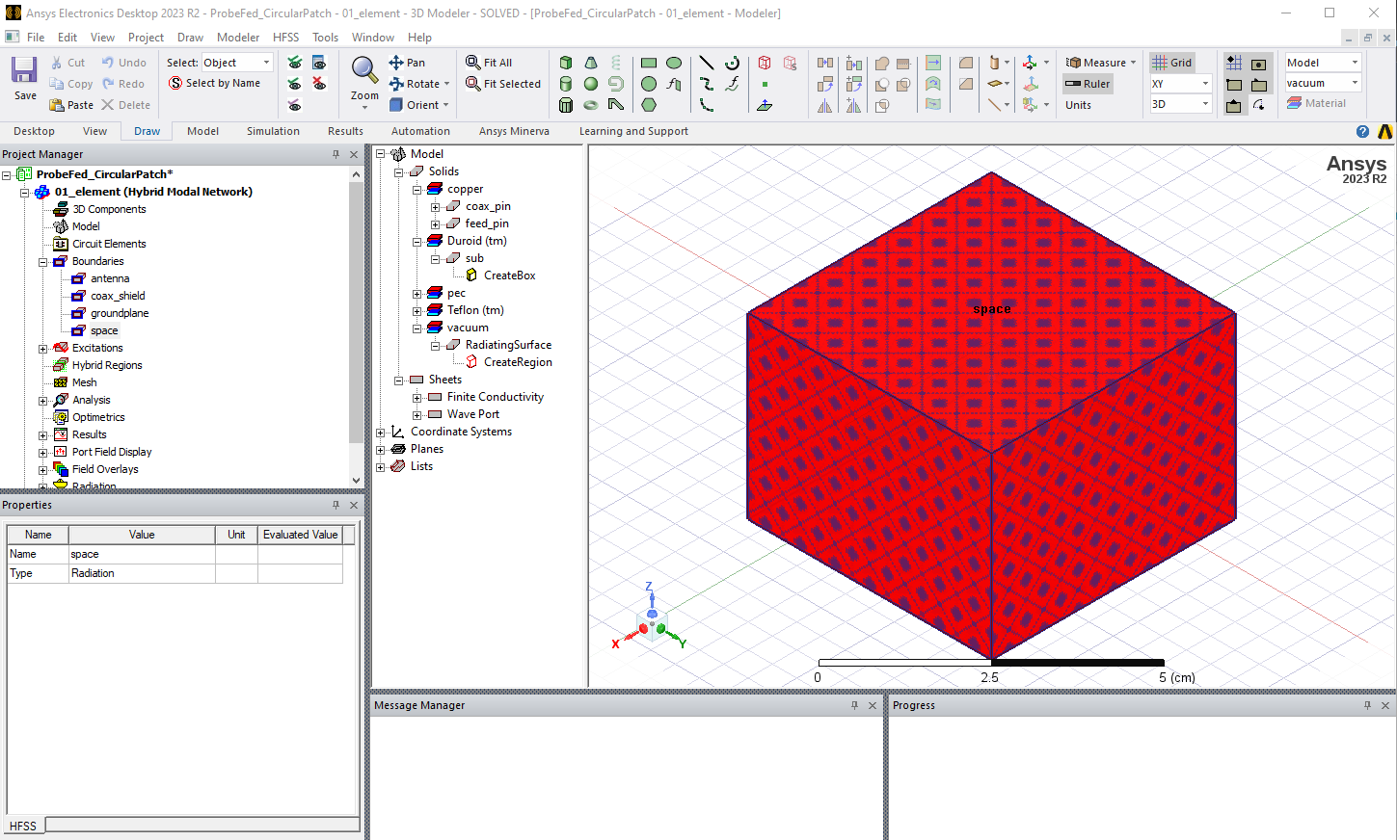Select the Draw Sphere tool
This screenshot has width=1397, height=840.
tap(590, 84)
